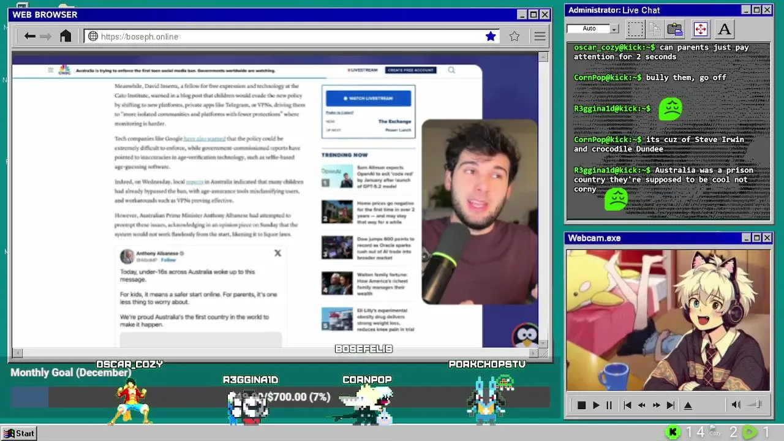This screenshot has width=784, height=441.
Task: Open the browser home page icon
Action: [66, 36]
